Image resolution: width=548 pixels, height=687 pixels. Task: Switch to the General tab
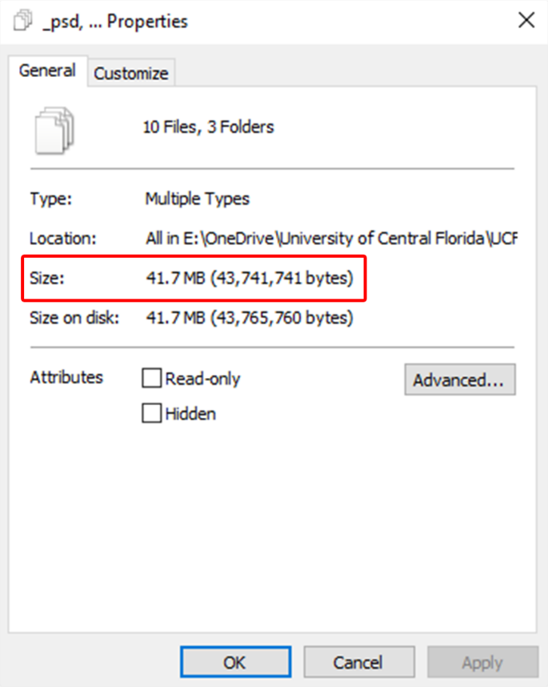[47, 70]
